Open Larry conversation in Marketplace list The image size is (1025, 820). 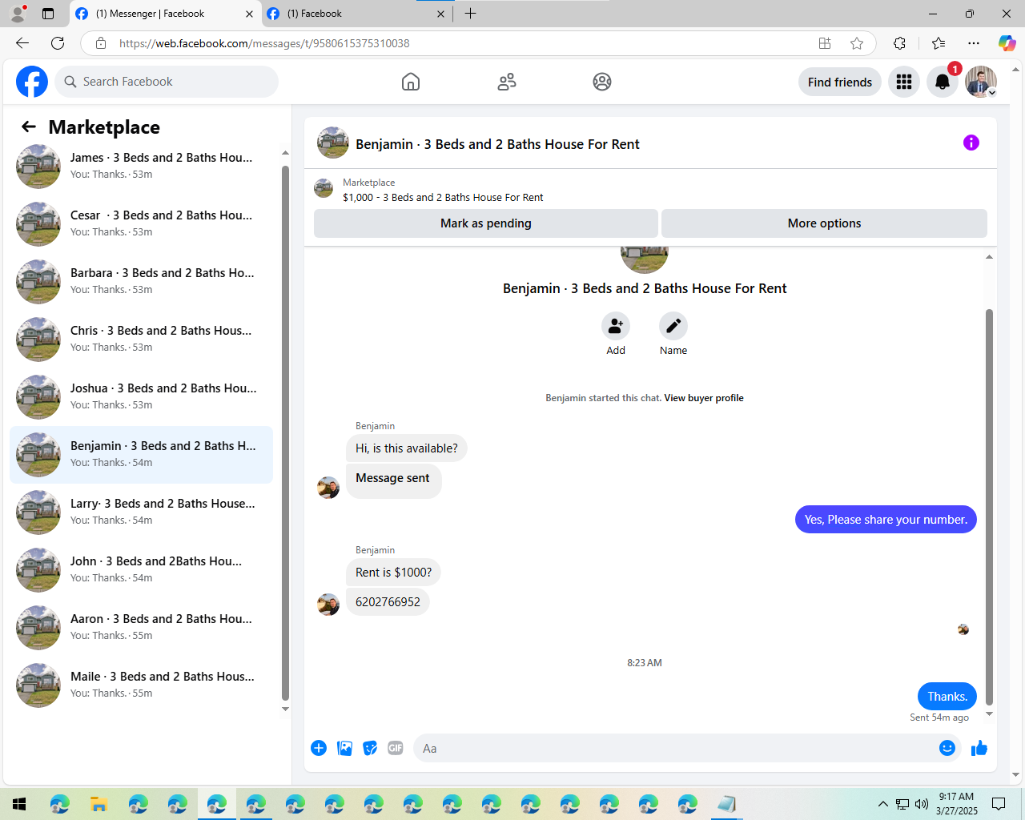click(141, 512)
